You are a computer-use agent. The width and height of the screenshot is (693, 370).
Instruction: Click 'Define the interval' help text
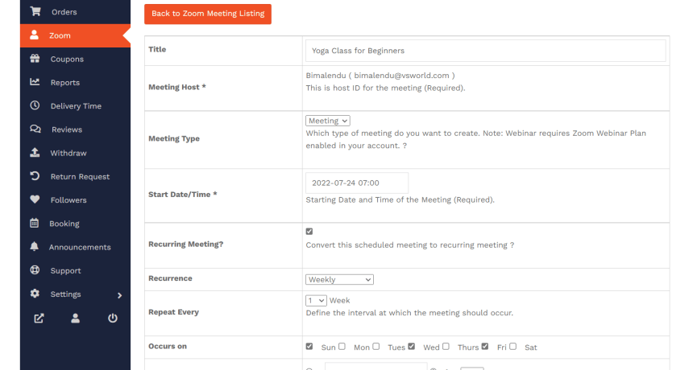point(409,313)
